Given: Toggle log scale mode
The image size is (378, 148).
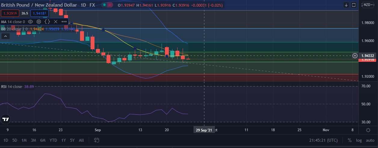Looking at the screenshot, I should click(359, 140).
